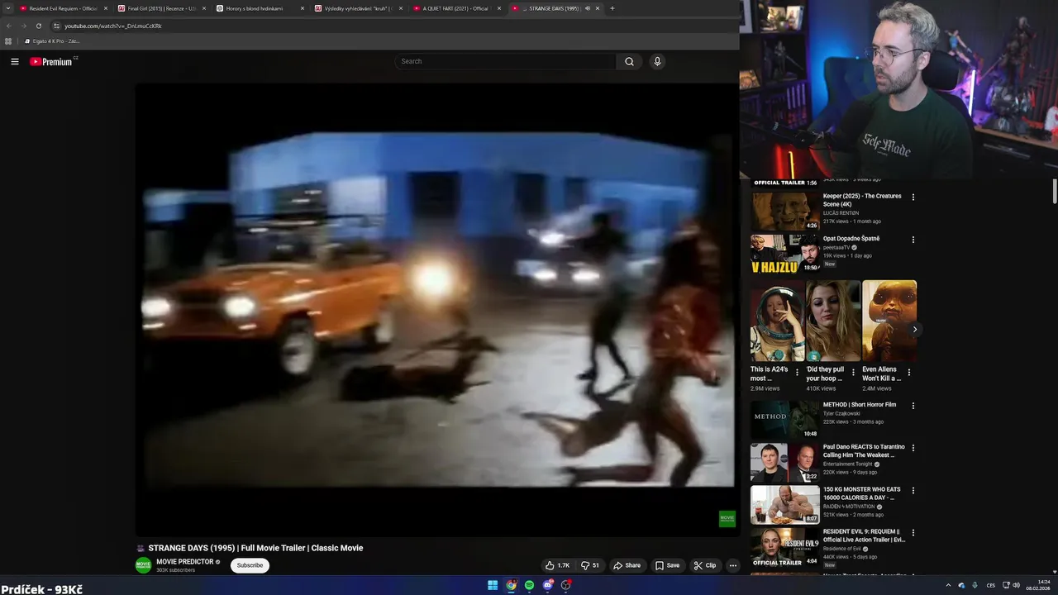Open the bookmarks apps grid icon
The width and height of the screenshot is (1058, 595).
pos(8,40)
